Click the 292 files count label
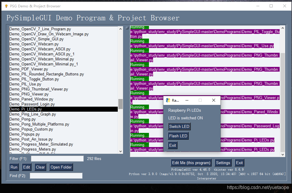 94,159
